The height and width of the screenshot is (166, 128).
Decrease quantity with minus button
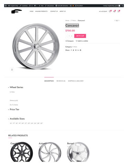pyautogui.click(x=67, y=36)
